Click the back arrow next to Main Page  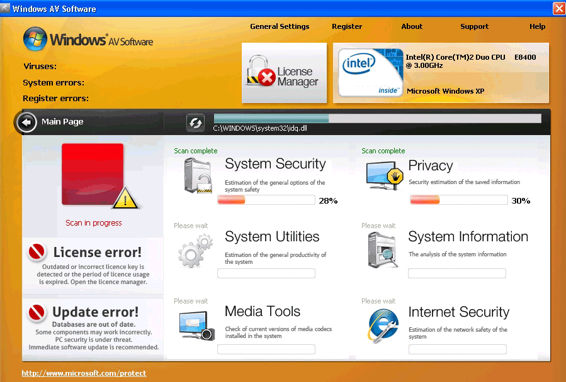[x=26, y=122]
